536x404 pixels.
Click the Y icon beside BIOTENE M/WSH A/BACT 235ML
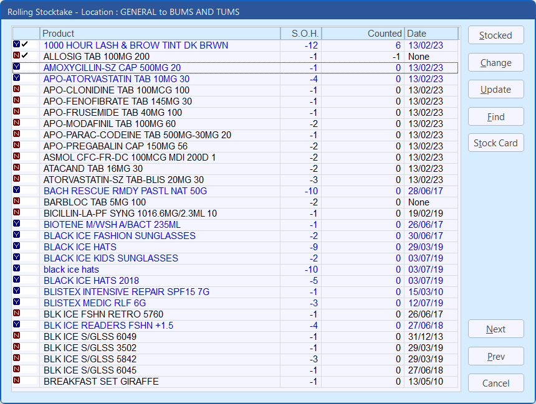(16, 224)
